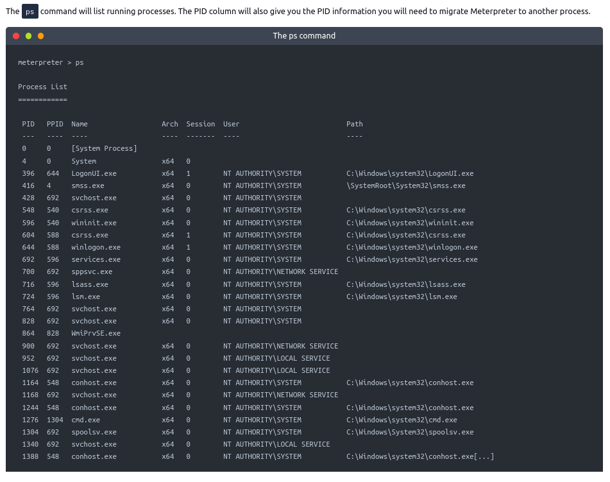Click the 'meterpreter > ps' prompt line

(x=51, y=63)
